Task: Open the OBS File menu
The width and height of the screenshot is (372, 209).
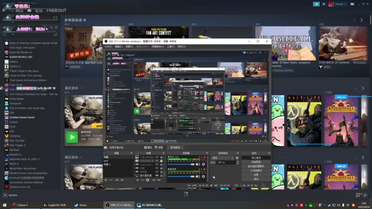Action: tap(108, 47)
